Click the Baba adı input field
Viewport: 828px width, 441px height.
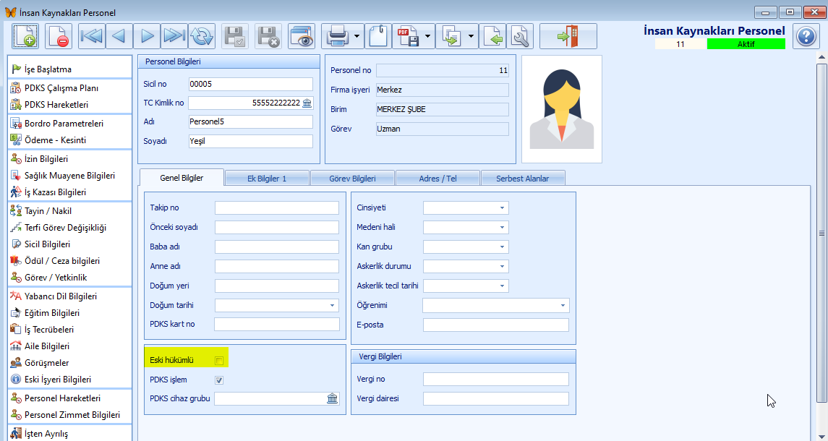coord(277,247)
